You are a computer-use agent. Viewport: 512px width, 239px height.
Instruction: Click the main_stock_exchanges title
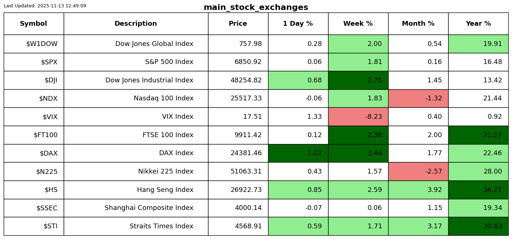pyautogui.click(x=256, y=8)
